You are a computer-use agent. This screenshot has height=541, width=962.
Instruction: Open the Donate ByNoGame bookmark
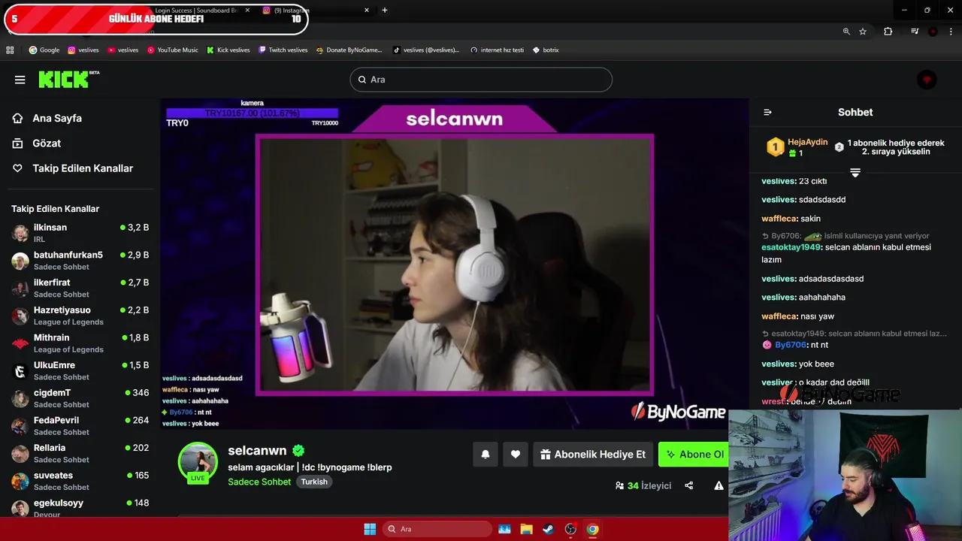coord(349,50)
